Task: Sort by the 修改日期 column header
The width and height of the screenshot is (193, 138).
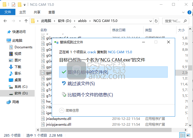Action: (119, 30)
